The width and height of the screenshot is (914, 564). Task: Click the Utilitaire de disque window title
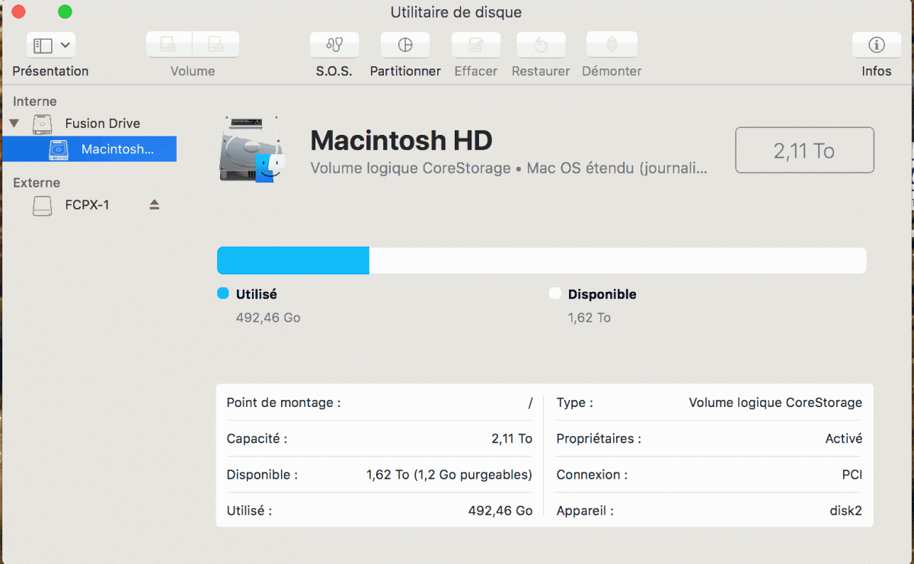pos(456,12)
